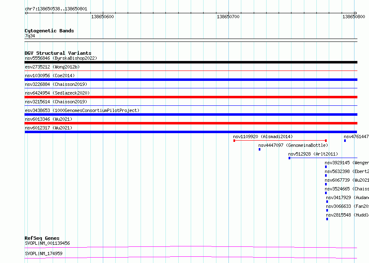Click the red bar under nsv6424954
Viewport: 369px width, 263px height.
coord(191,97)
